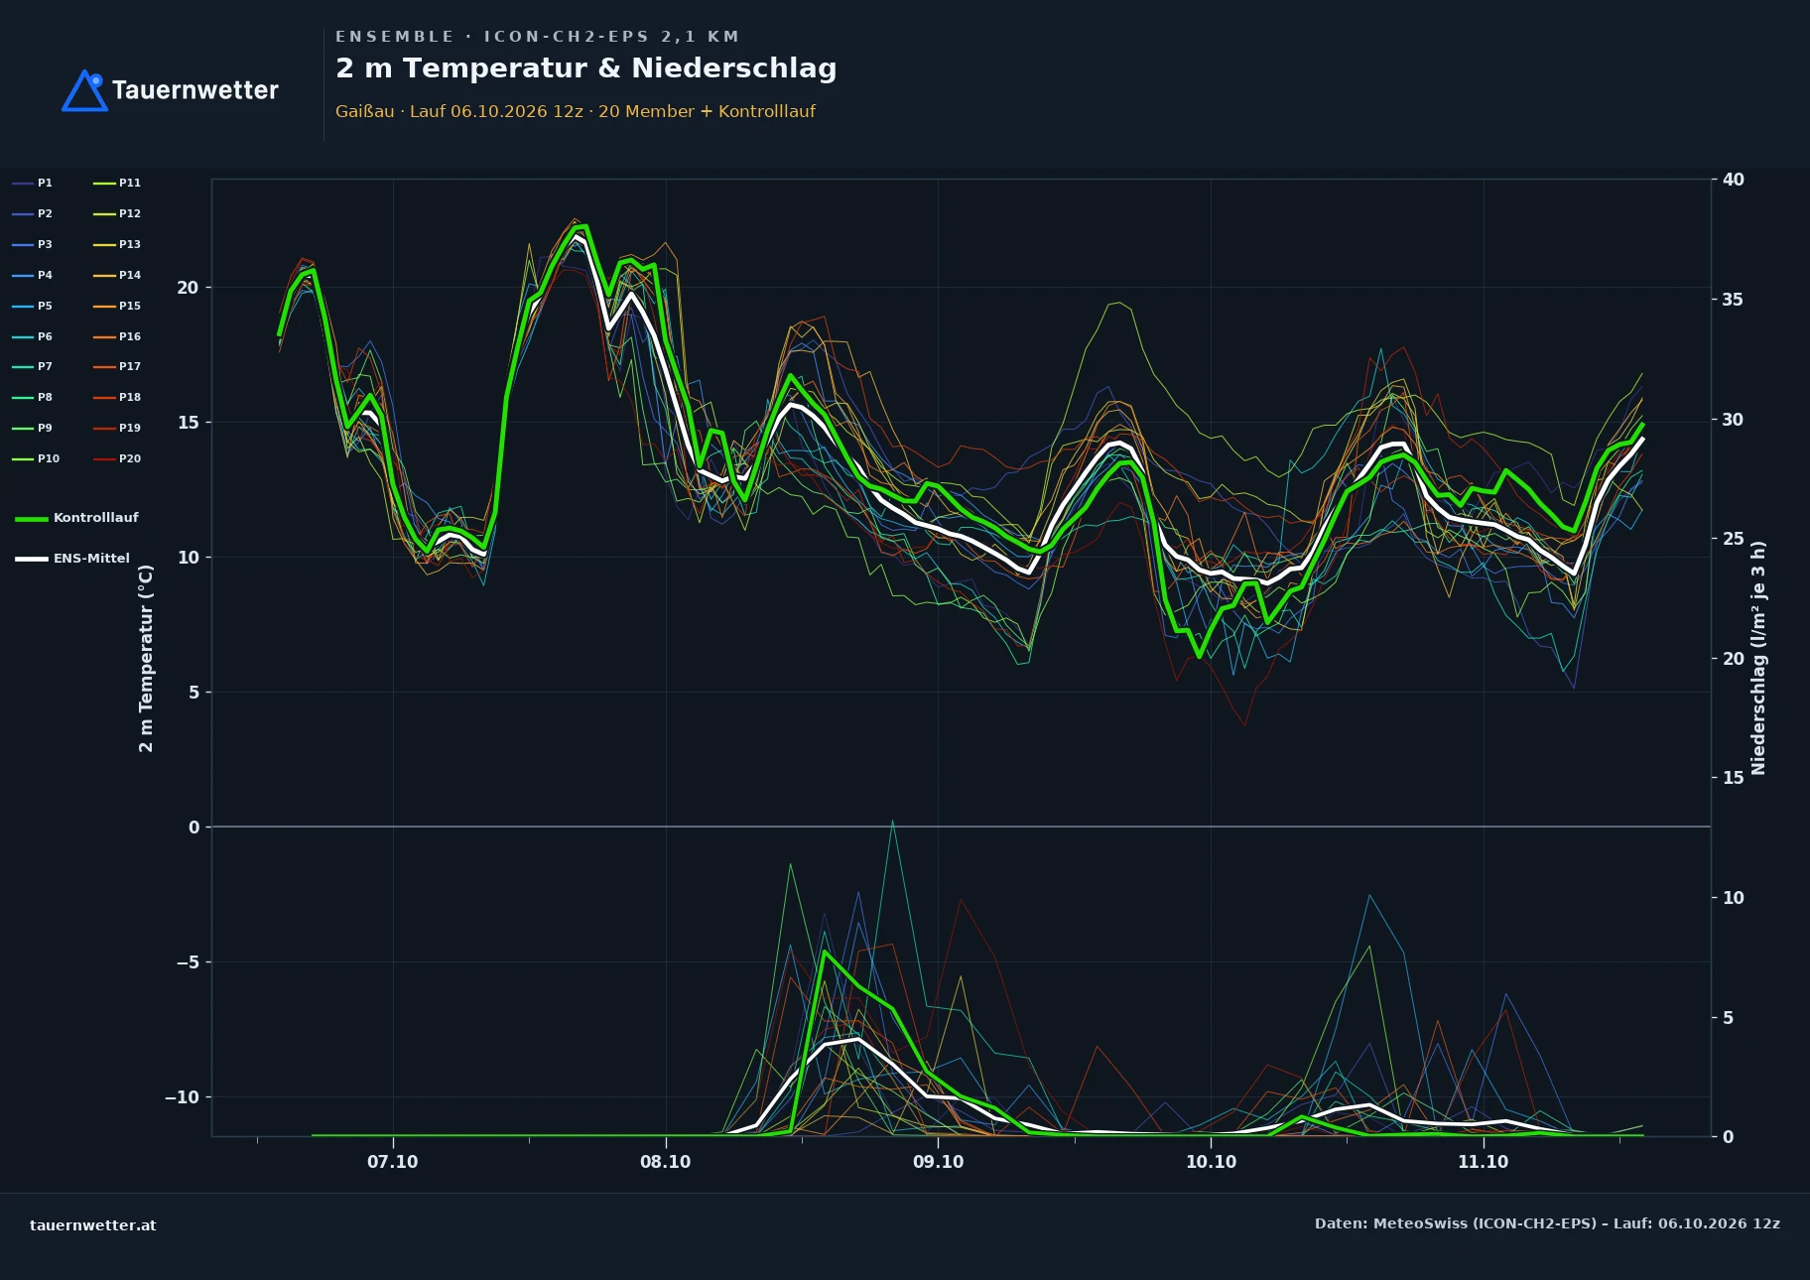
Task: Select the P12 legend entry
Action: (x=117, y=213)
